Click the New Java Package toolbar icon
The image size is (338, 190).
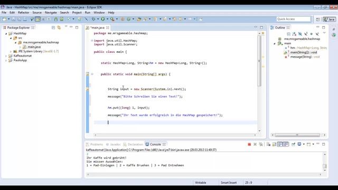[x=123, y=19]
